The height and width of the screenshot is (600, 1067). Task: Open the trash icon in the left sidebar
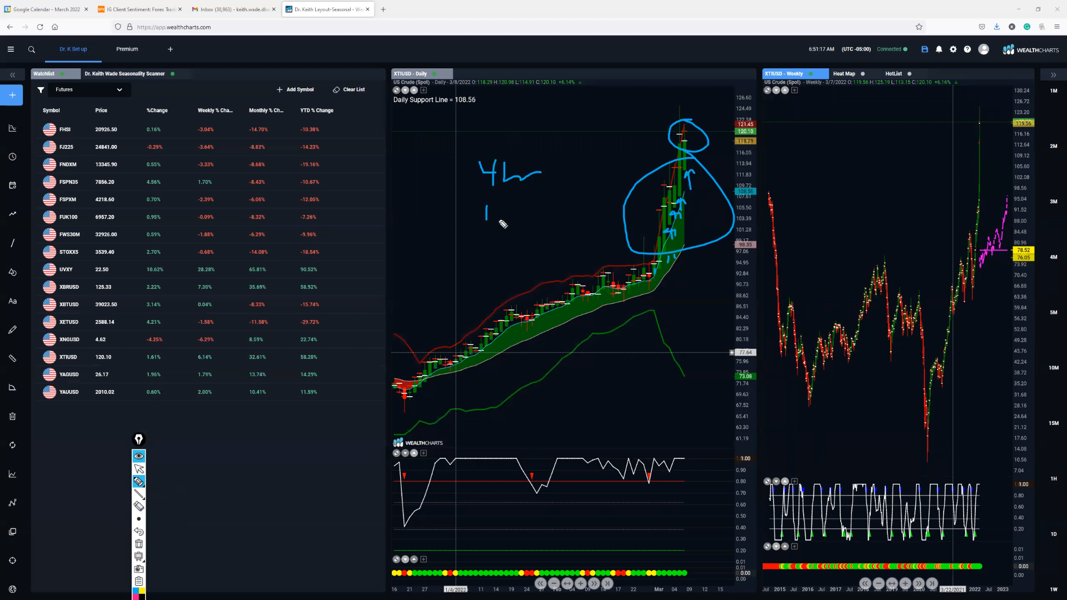coord(12,416)
